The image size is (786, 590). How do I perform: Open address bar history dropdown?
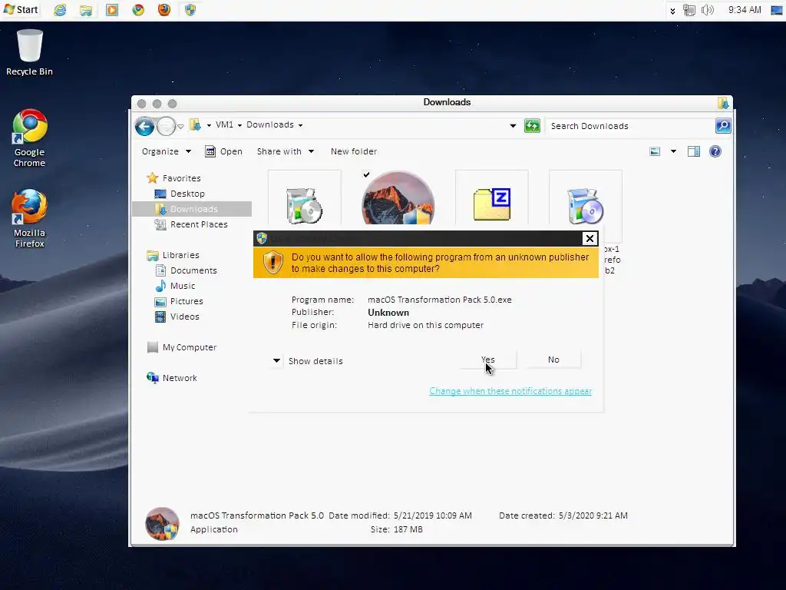[512, 126]
